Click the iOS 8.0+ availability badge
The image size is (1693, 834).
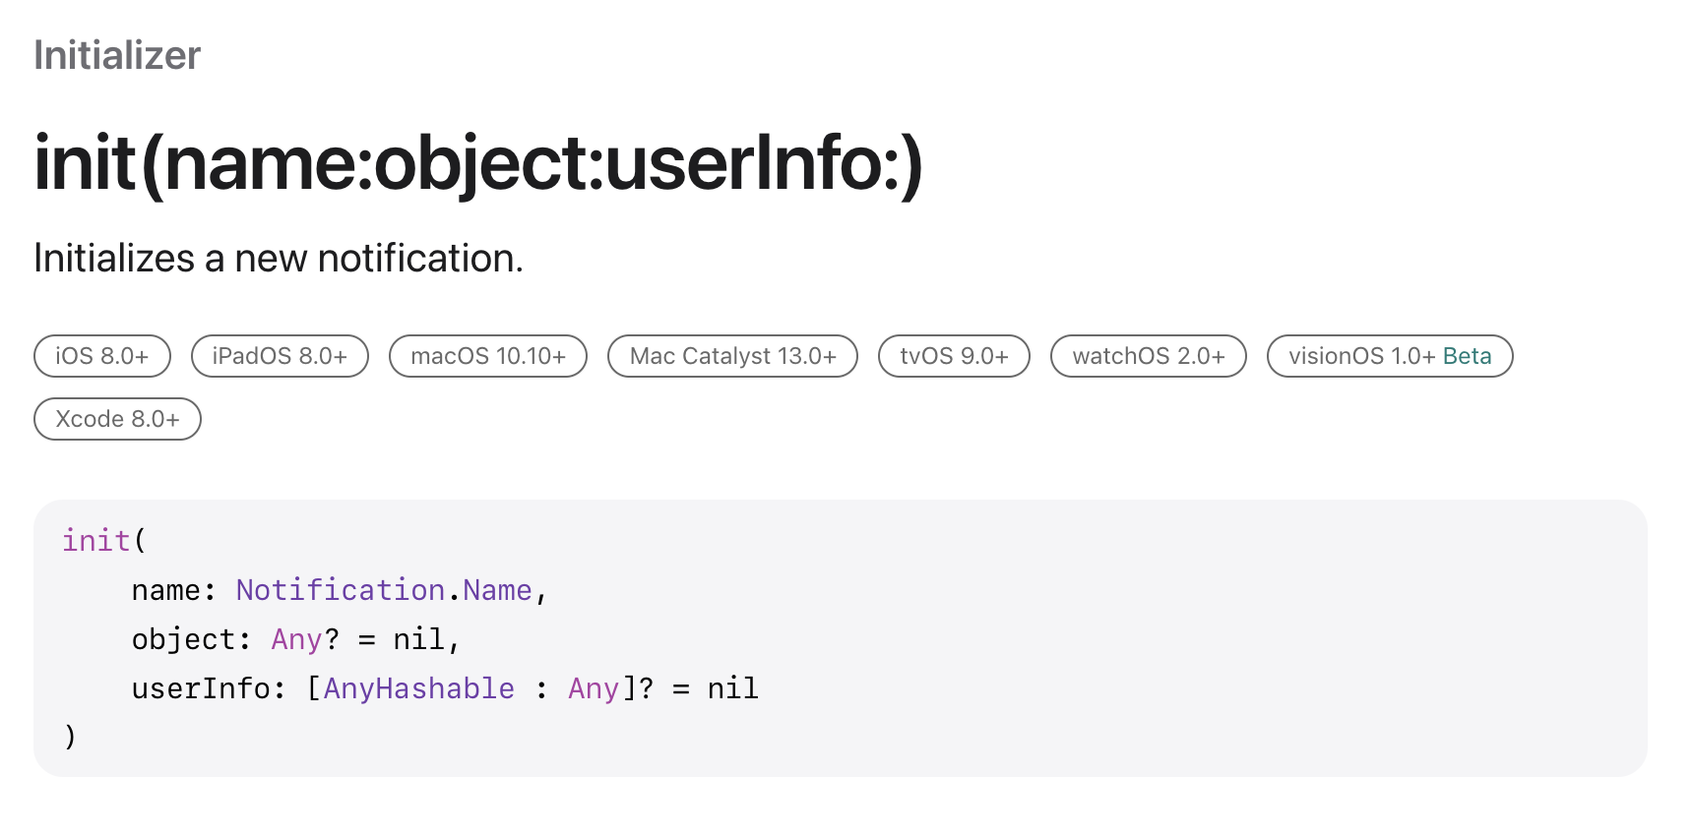pos(102,356)
